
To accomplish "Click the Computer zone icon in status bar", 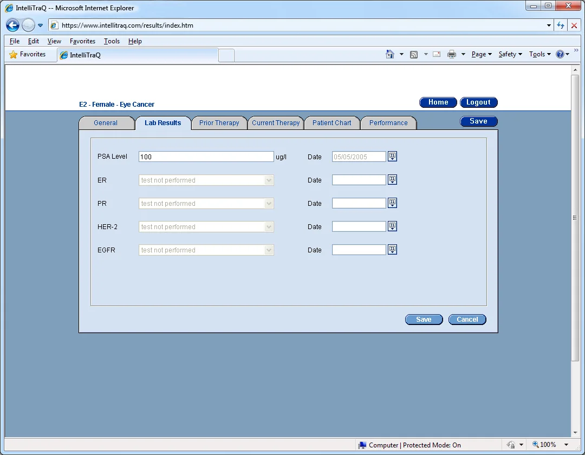I will click(x=362, y=445).
